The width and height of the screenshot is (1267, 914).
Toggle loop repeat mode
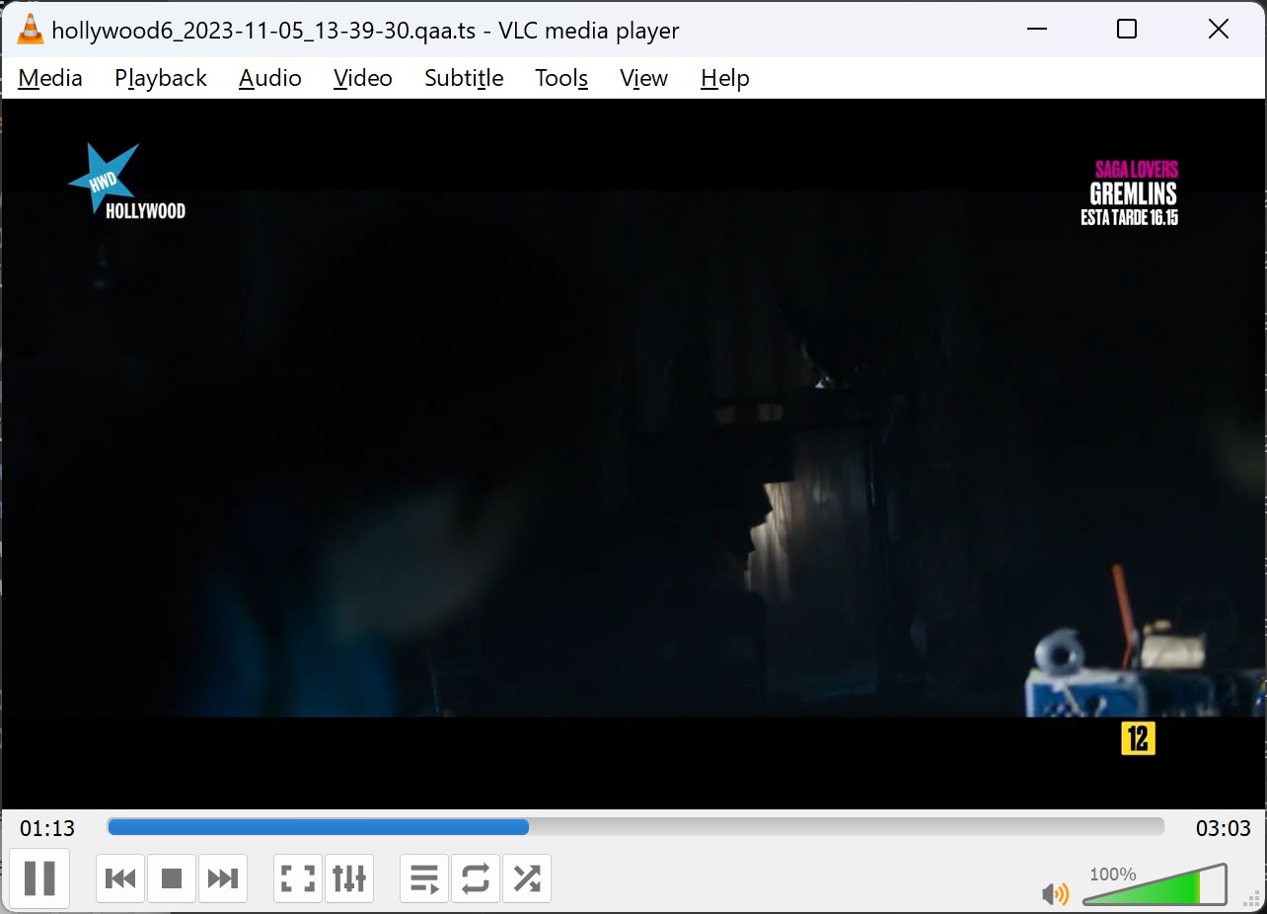point(476,878)
